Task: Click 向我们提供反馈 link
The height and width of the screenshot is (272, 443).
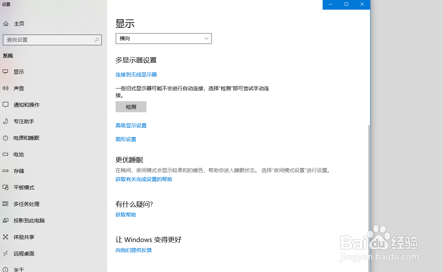Action: click(x=133, y=250)
